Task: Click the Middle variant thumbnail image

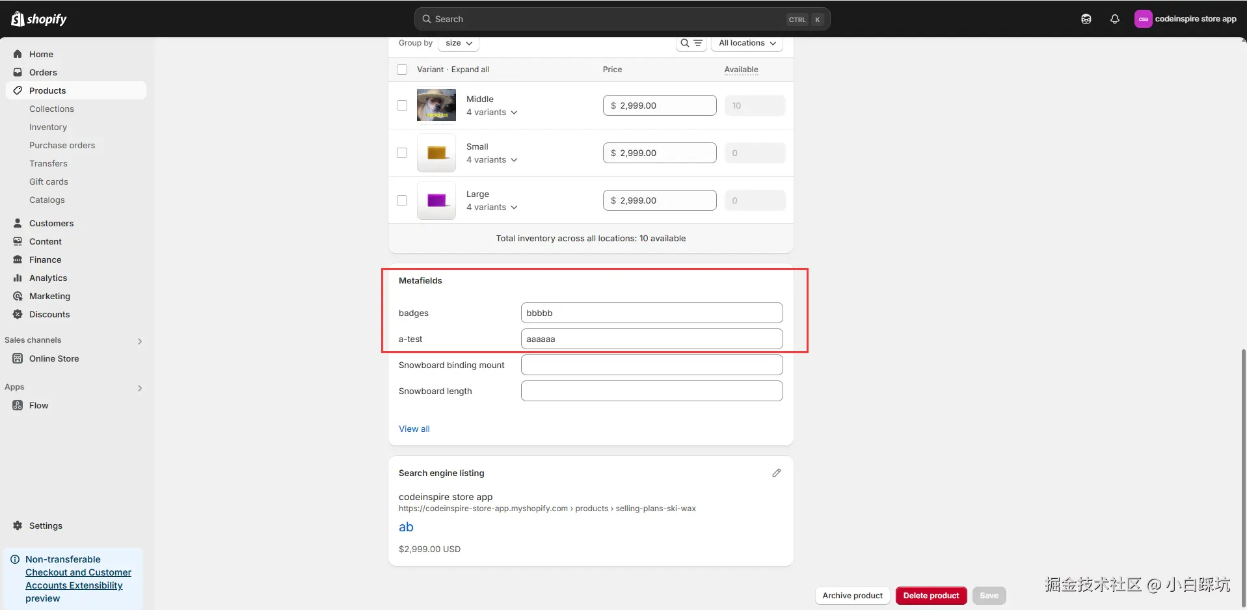Action: tap(436, 105)
